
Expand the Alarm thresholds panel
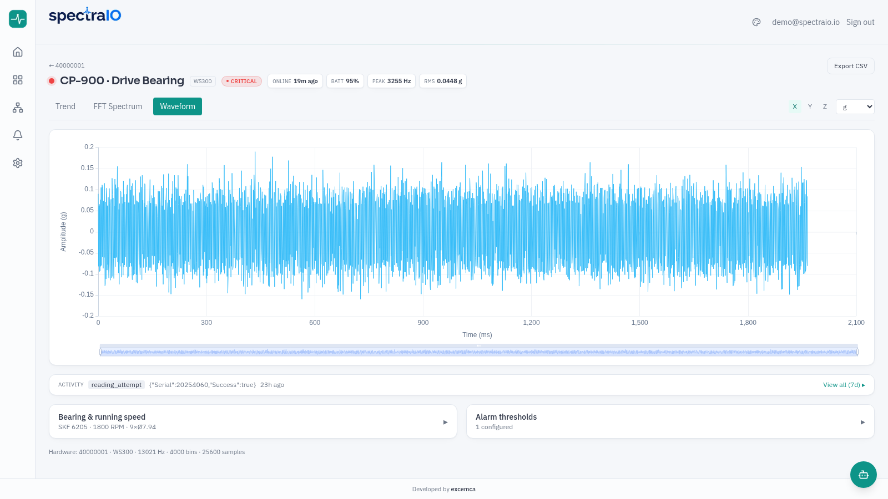pos(670,421)
